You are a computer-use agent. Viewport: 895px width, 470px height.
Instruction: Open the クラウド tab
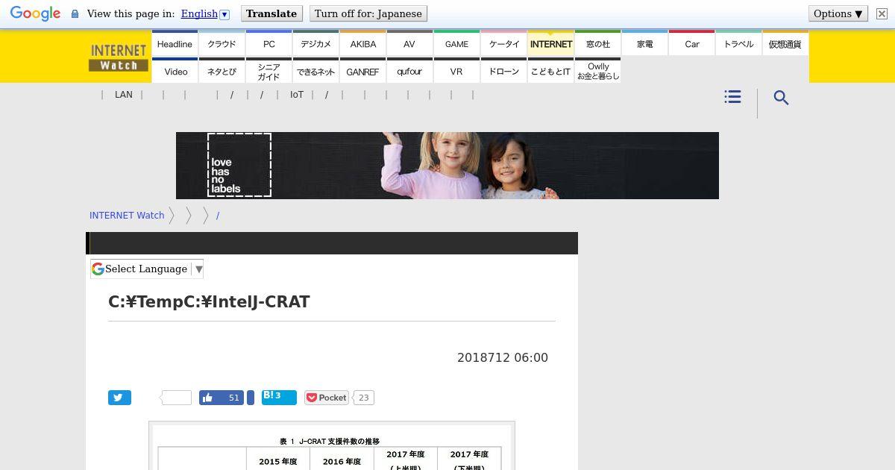(222, 44)
